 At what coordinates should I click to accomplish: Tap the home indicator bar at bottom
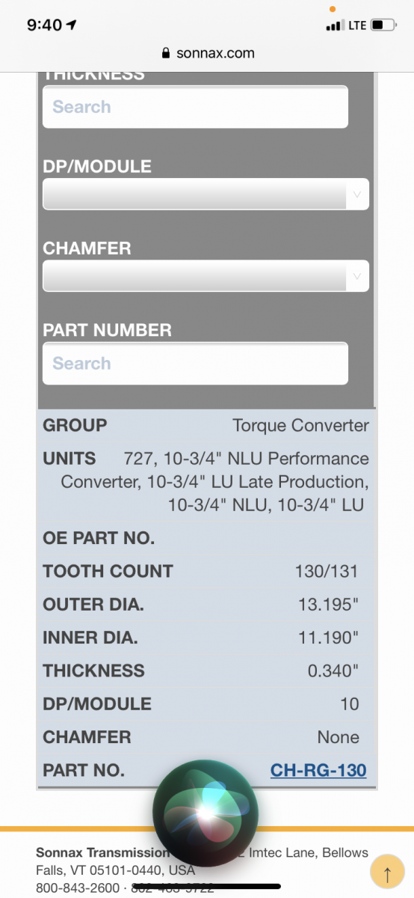(207, 887)
